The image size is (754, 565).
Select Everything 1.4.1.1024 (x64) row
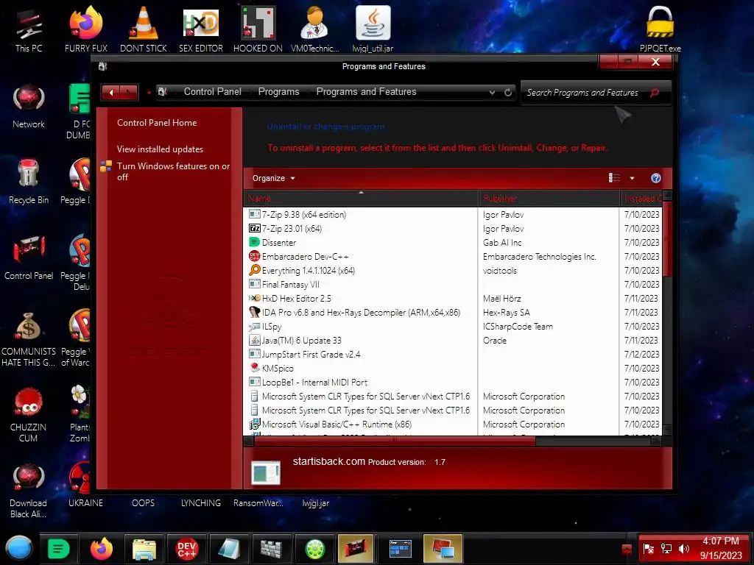tap(453, 271)
